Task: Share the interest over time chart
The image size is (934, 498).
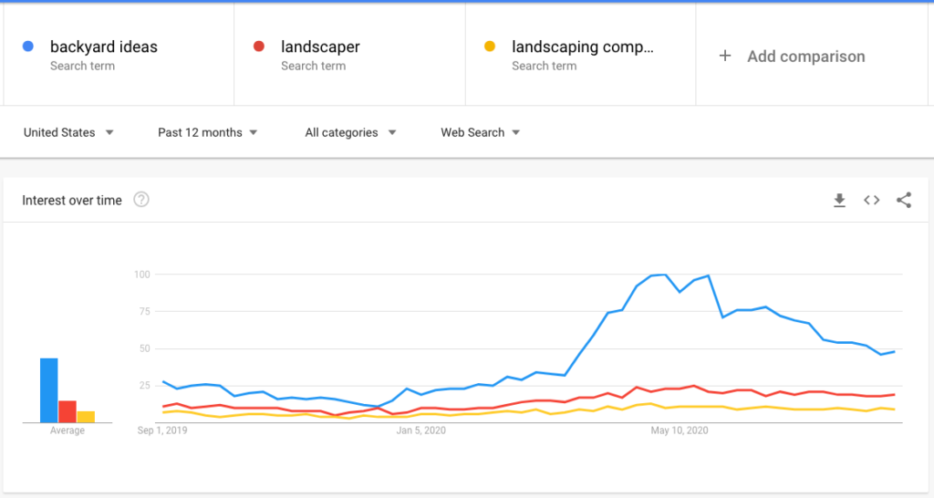Action: click(x=904, y=200)
